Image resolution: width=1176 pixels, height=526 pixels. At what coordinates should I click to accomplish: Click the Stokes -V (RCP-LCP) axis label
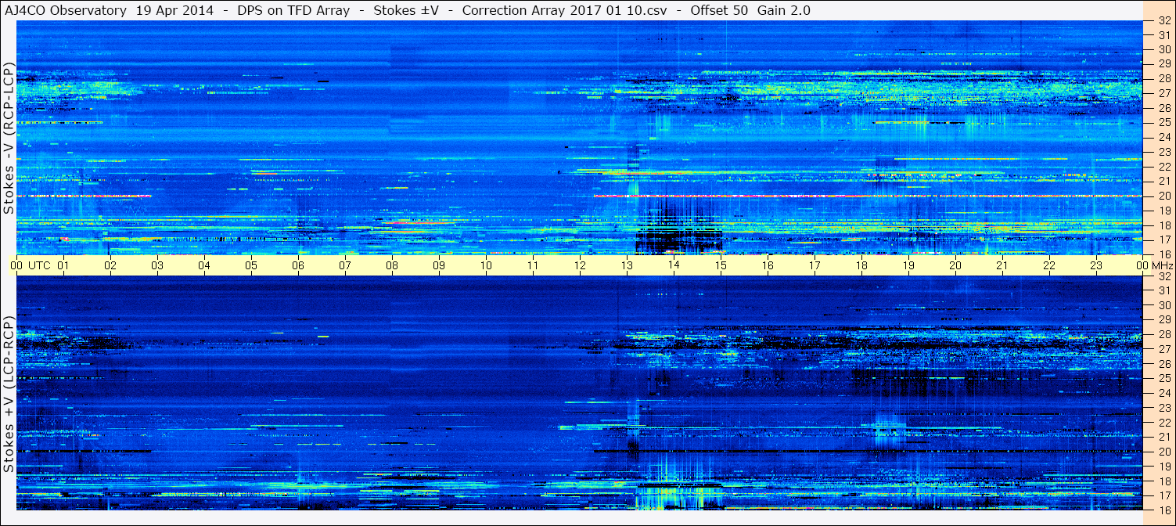[x=9, y=139]
